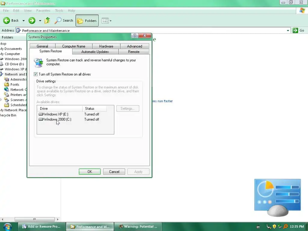Click the disabled Apply button
The image size is (308, 231).
[138, 172]
